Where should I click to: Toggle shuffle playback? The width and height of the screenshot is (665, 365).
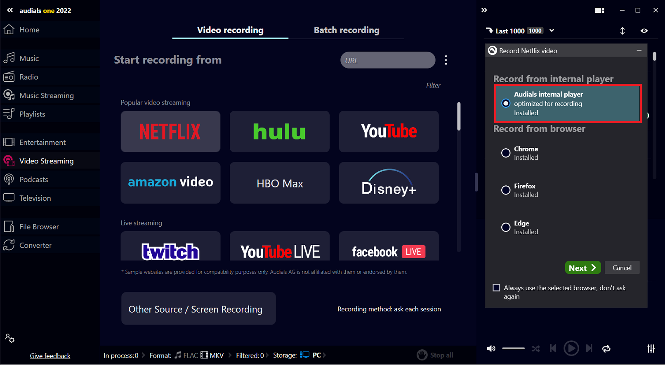click(535, 348)
